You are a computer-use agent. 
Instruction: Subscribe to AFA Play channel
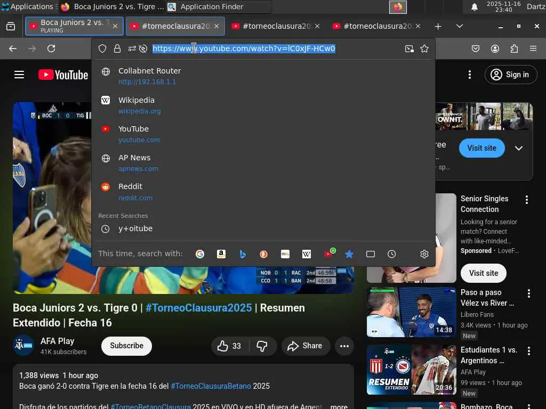pyautogui.click(x=126, y=346)
